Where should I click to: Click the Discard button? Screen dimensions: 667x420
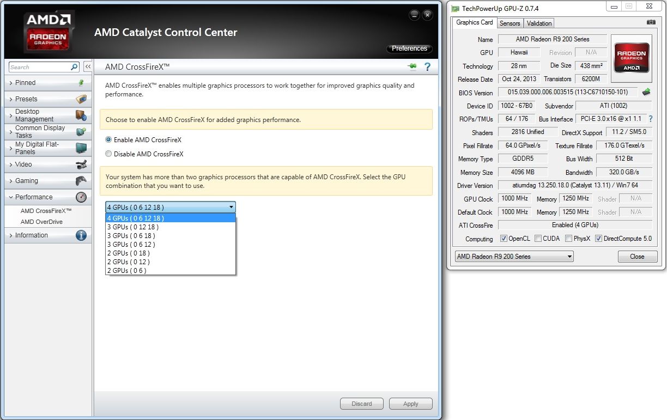click(x=362, y=404)
